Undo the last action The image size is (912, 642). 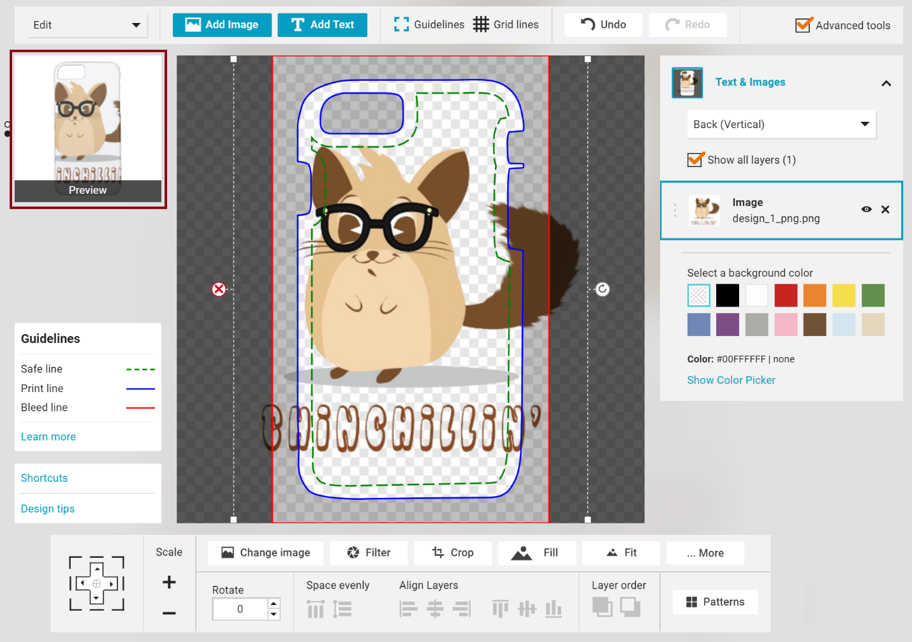[603, 25]
